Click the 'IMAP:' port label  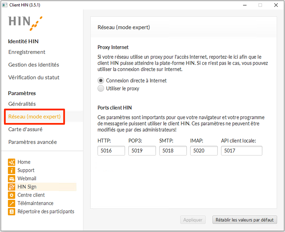tap(197, 141)
